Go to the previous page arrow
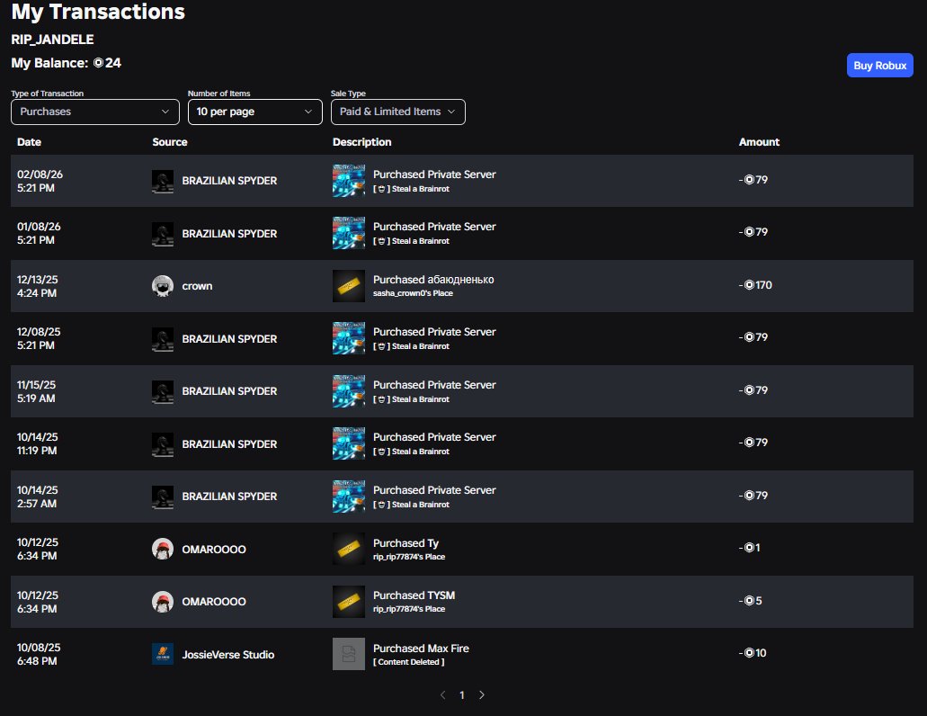Screen dimensions: 927x716 [442, 694]
